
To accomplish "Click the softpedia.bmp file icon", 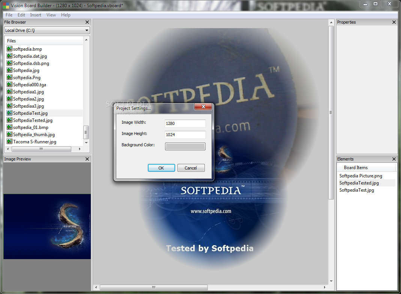I will pyautogui.click(x=9, y=49).
